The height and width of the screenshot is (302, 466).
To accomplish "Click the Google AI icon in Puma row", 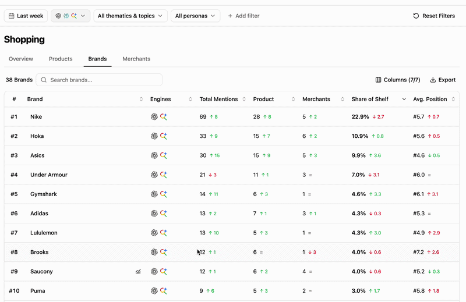I will pyautogui.click(x=164, y=291).
